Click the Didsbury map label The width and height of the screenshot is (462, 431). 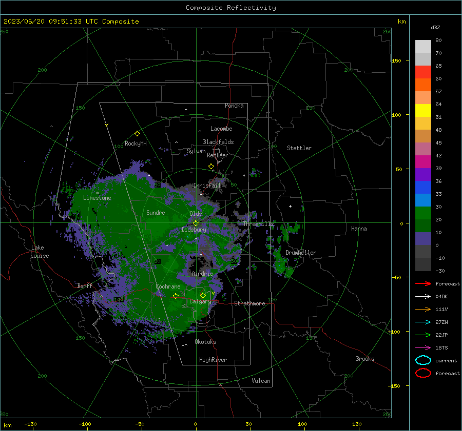coord(194,230)
